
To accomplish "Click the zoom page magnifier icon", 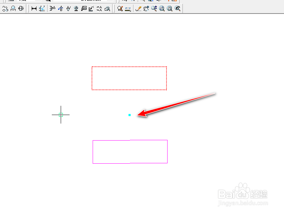I will click(170, 9).
